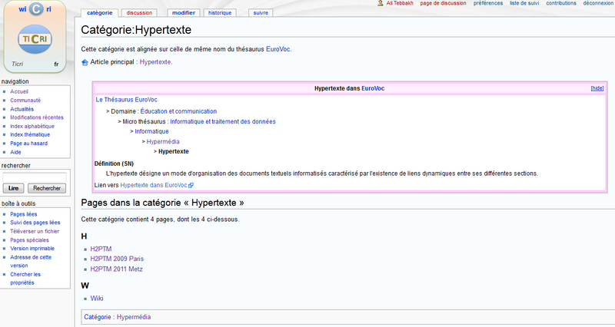Go to Accueil in navigation
This screenshot has width=615, height=327.
pos(19,91)
